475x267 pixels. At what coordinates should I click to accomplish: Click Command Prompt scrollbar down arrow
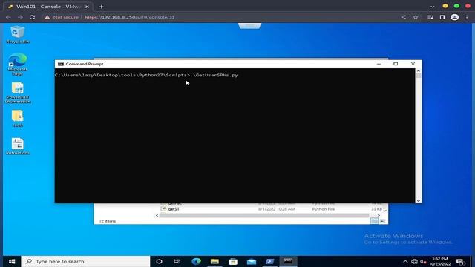419,201
